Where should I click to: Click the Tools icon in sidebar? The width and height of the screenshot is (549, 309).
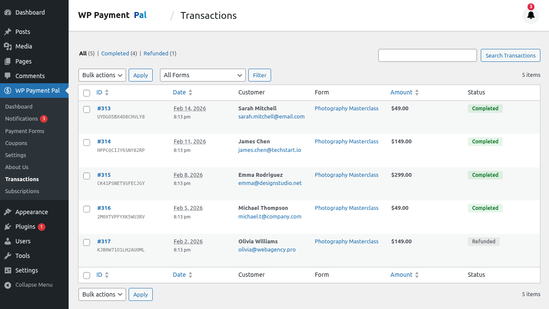pyautogui.click(x=7, y=255)
